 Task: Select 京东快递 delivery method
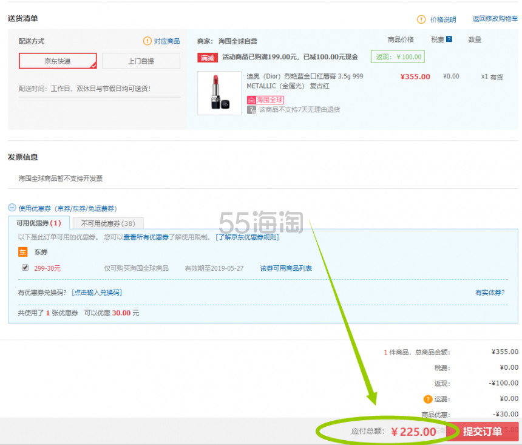click(x=58, y=61)
